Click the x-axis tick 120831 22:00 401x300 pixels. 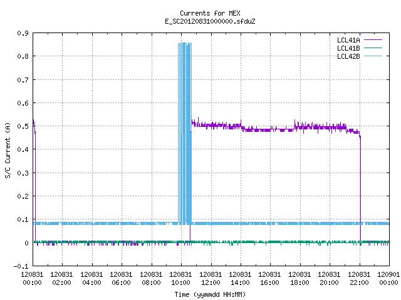tap(359, 278)
